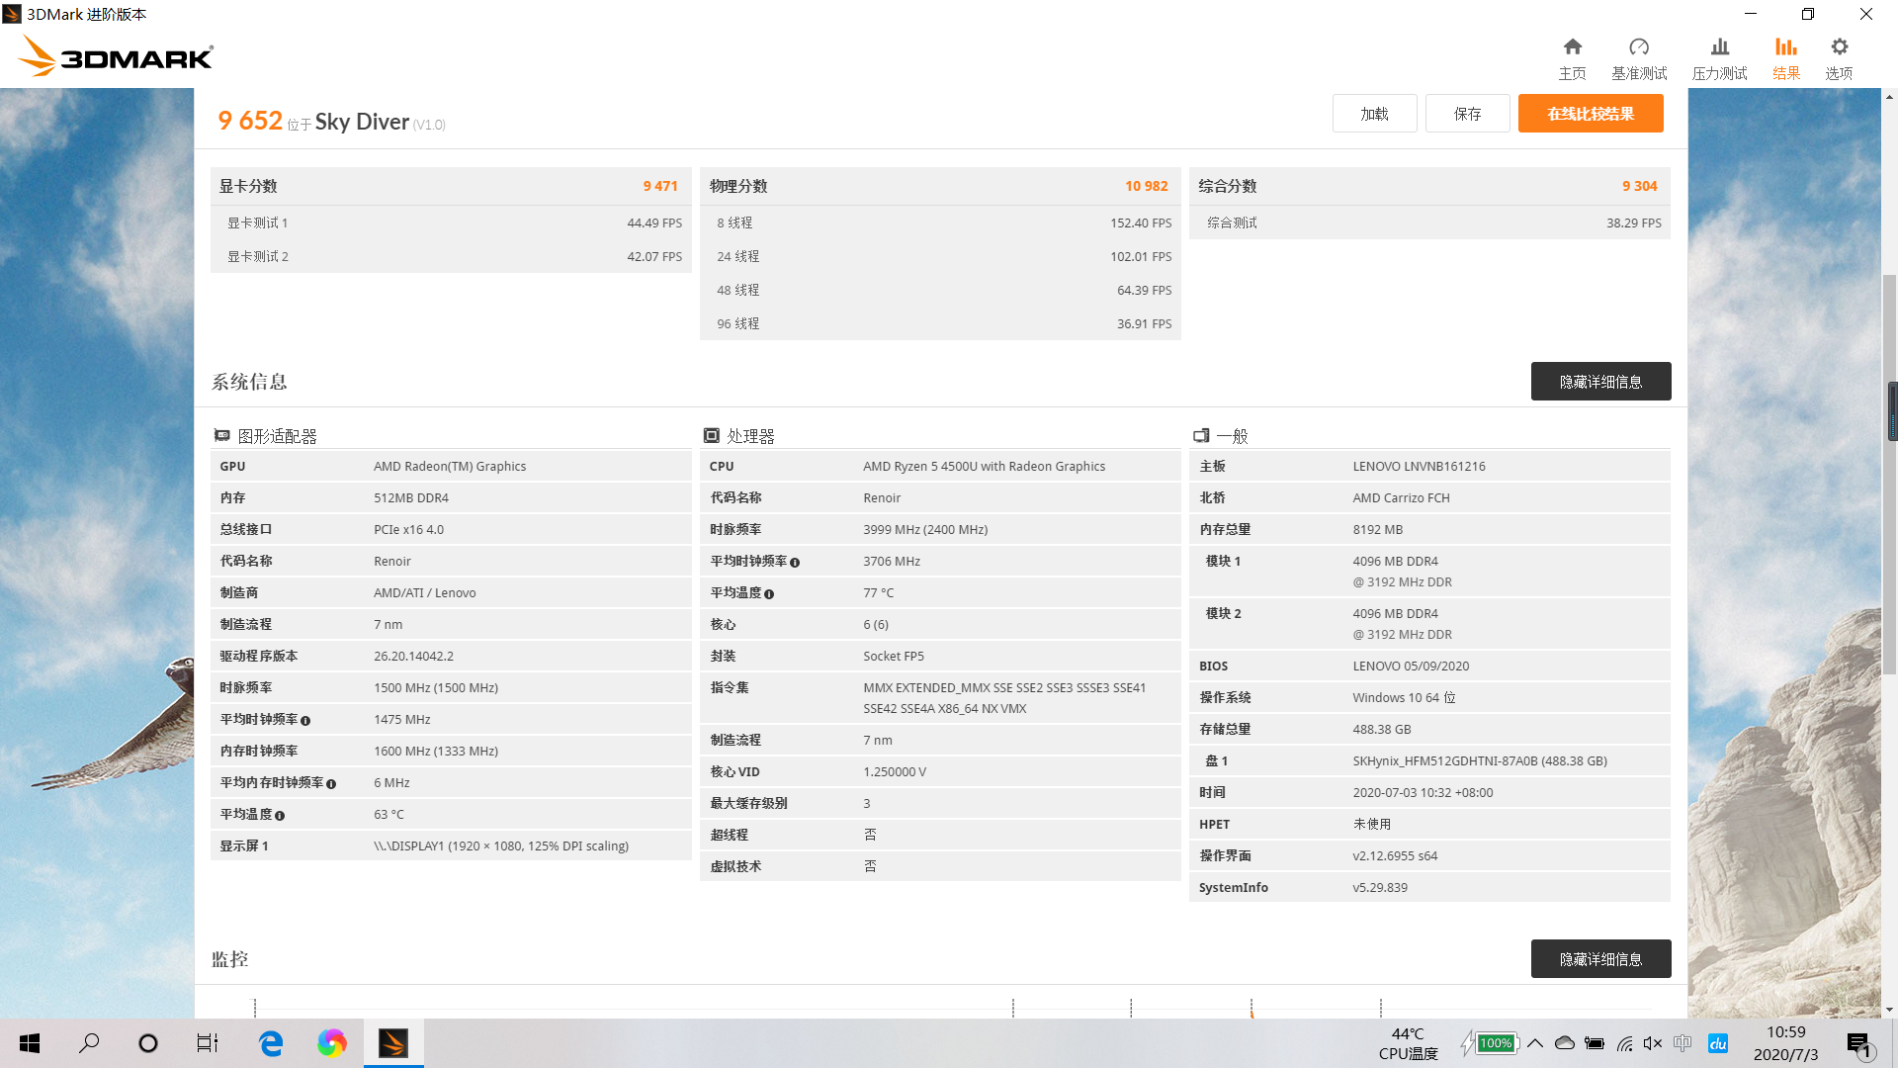The width and height of the screenshot is (1898, 1068).
Task: Open the Windows Start menu
Action: click(x=30, y=1043)
